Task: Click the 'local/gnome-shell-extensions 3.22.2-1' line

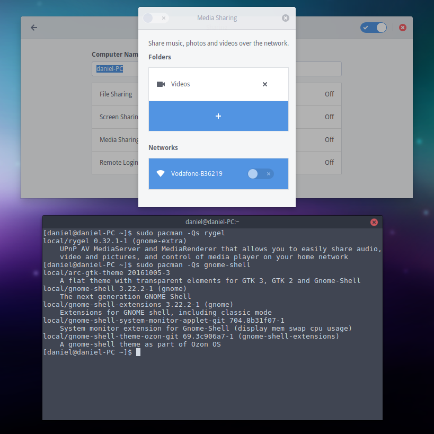Action: click(x=138, y=305)
